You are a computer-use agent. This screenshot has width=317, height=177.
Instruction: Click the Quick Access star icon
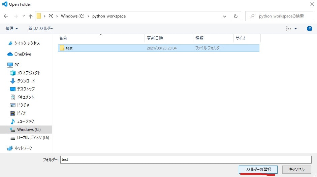click(10, 43)
